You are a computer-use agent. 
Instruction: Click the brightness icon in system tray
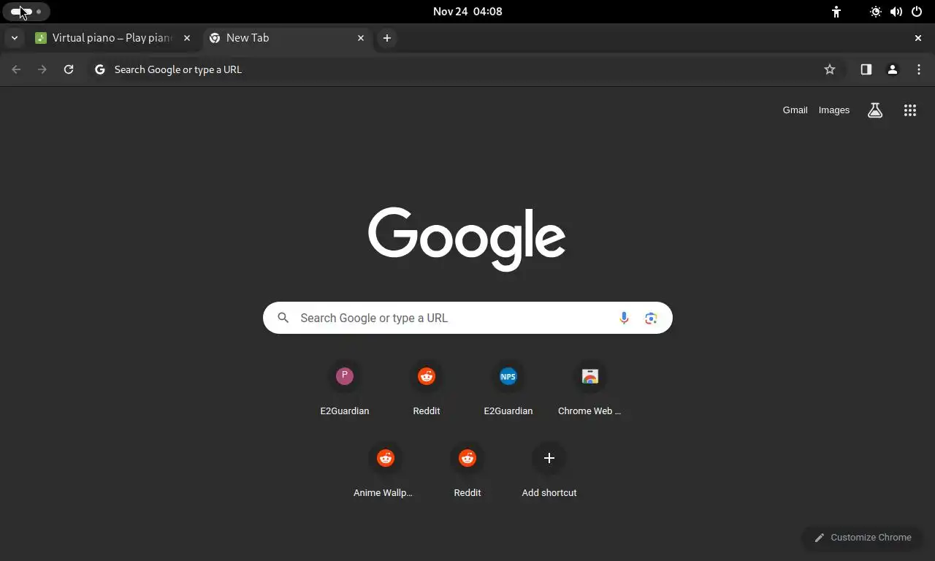(x=875, y=12)
